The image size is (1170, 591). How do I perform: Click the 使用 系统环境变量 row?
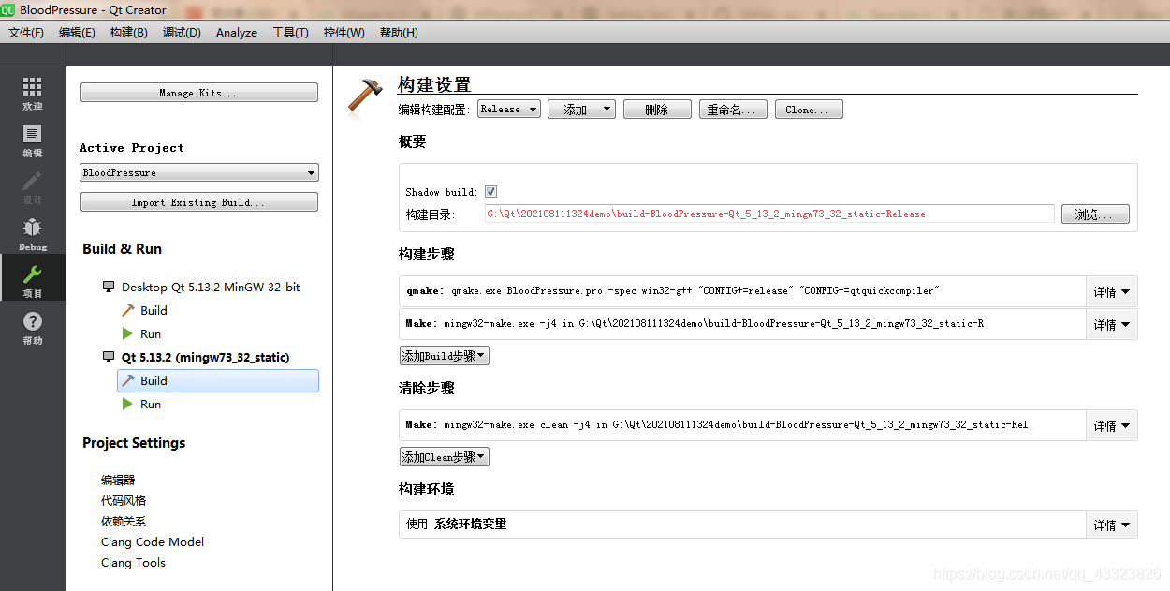[x=742, y=525]
